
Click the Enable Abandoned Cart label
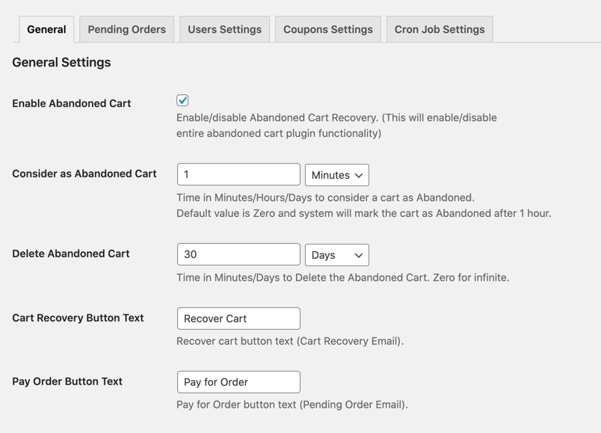[x=72, y=103]
